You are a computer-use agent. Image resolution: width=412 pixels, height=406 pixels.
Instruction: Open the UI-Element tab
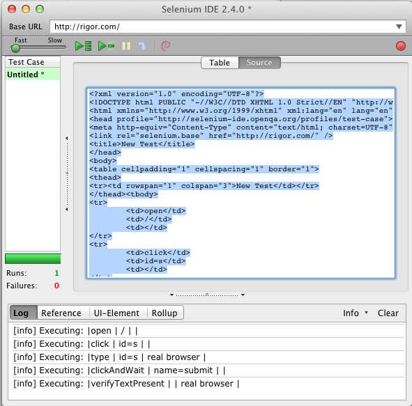tap(116, 313)
